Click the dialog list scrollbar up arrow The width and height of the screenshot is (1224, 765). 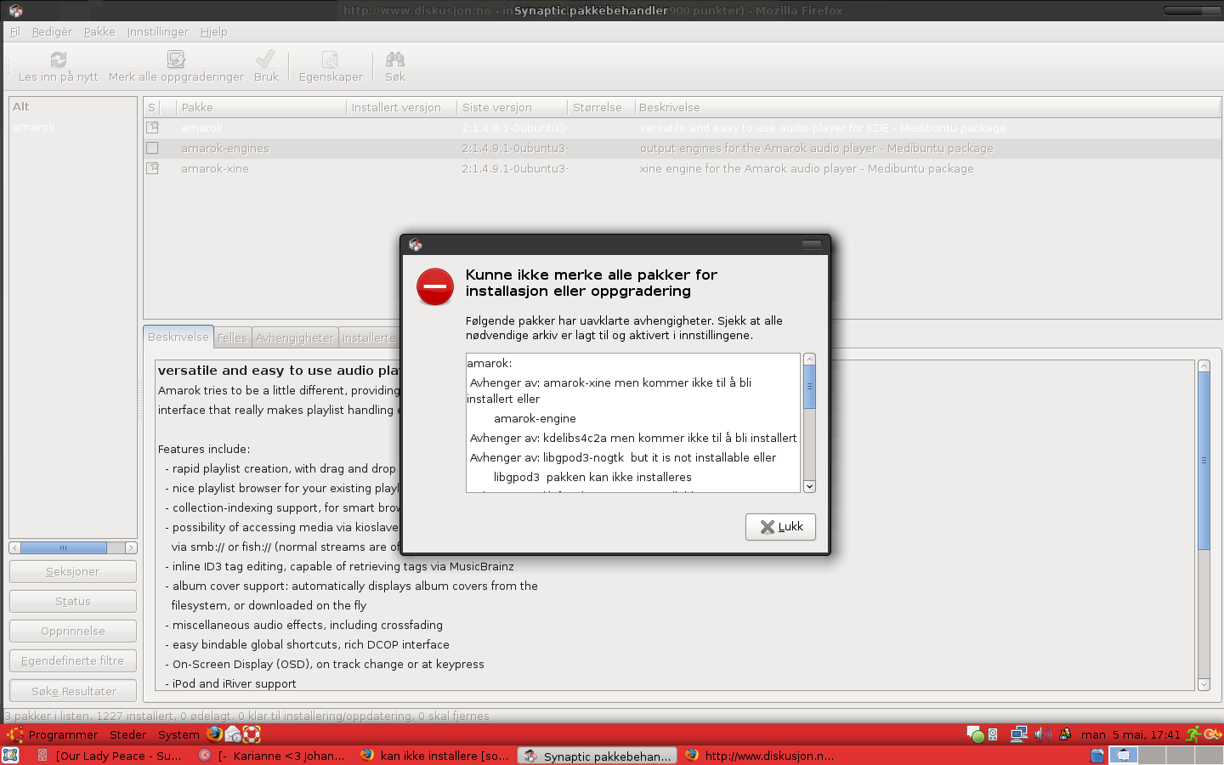pyautogui.click(x=810, y=360)
